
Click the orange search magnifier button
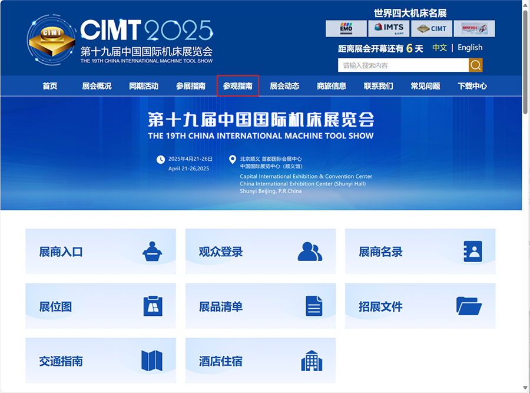(x=476, y=65)
